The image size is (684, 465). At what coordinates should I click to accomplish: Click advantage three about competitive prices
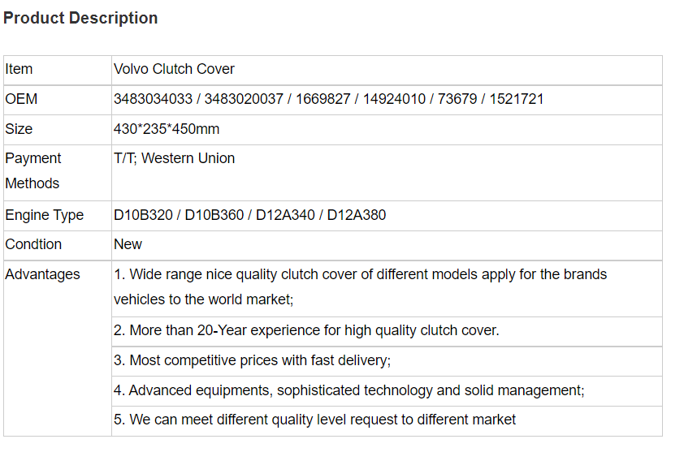[x=252, y=361]
